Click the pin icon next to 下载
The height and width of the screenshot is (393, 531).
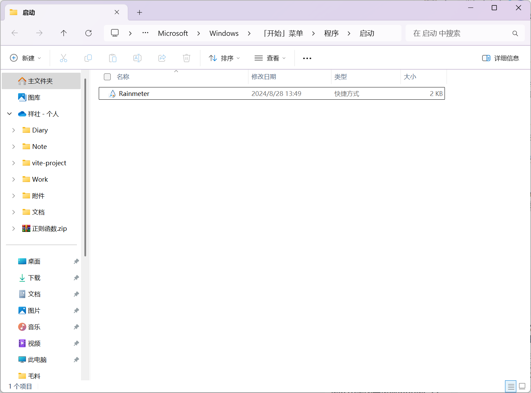76,278
